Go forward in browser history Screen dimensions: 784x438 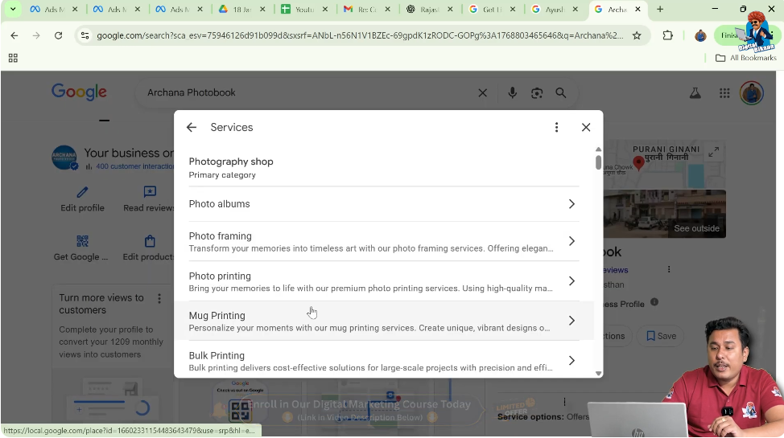[x=36, y=35]
